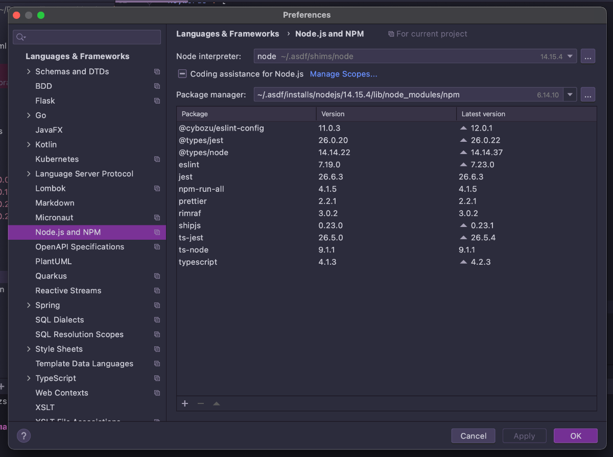The image size is (613, 457).
Task: Click the project-level icon beside BDD
Action: coord(157,86)
